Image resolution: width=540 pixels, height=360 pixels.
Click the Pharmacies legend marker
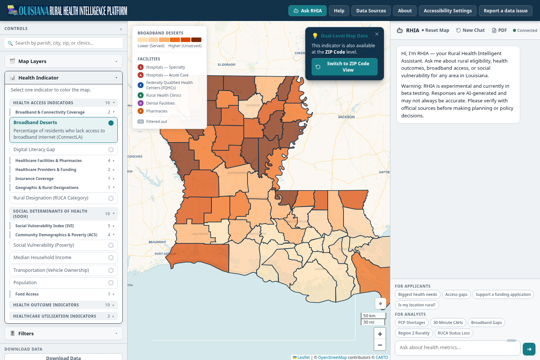[141, 111]
